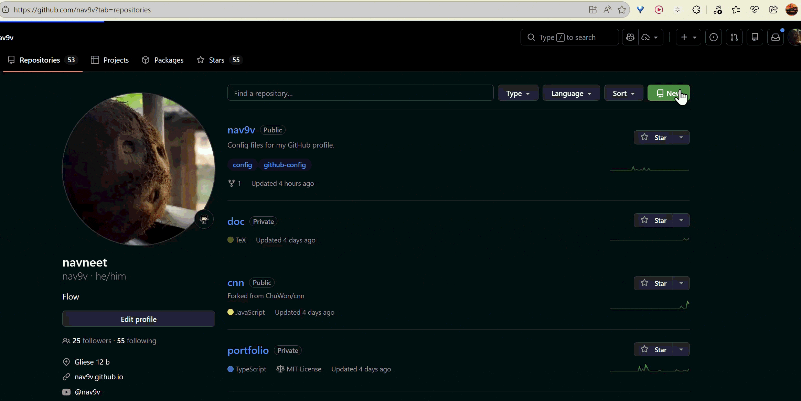Viewport: 801px width, 401px height.
Task: Open the create new plus dropdown
Action: [688, 37]
